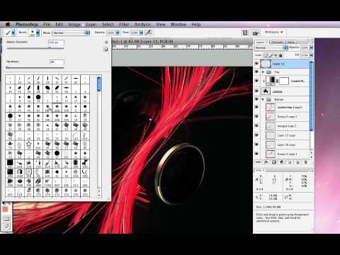Toggle visibility of the Gradient Map layer
The width and height of the screenshot is (340, 255).
pyautogui.click(x=256, y=81)
